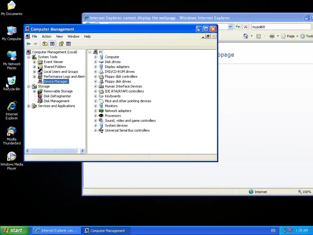The image size is (313, 235).
Task: Open Internet Explorer Page menu
Action: click(x=290, y=36)
